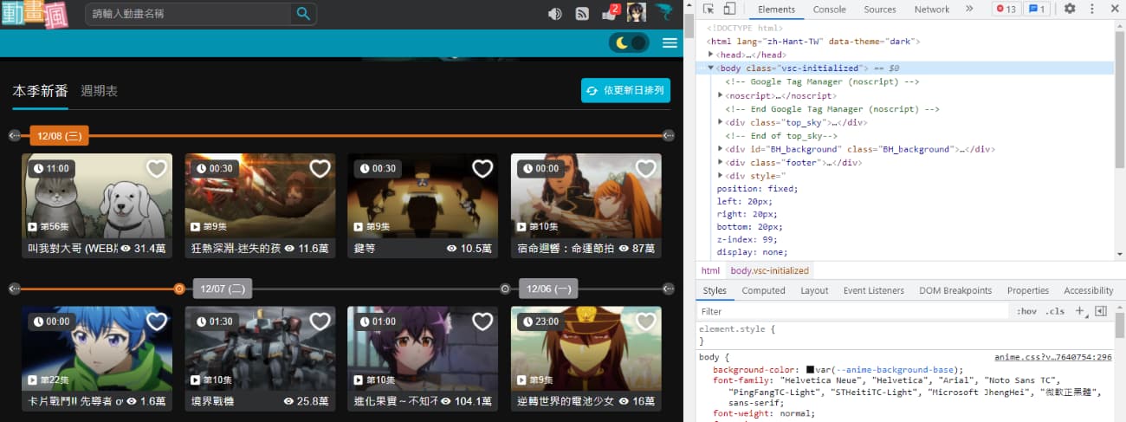Click the speaker announcement icon in header
Image resolution: width=1126 pixels, height=422 pixels.
[x=555, y=14]
